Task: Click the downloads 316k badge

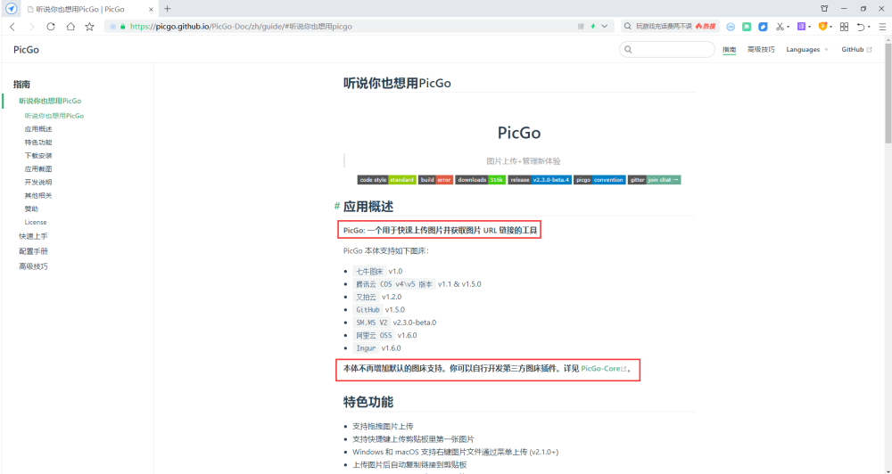Action: 480,180
